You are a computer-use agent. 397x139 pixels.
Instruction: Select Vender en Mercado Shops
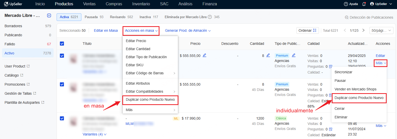pos(359,89)
